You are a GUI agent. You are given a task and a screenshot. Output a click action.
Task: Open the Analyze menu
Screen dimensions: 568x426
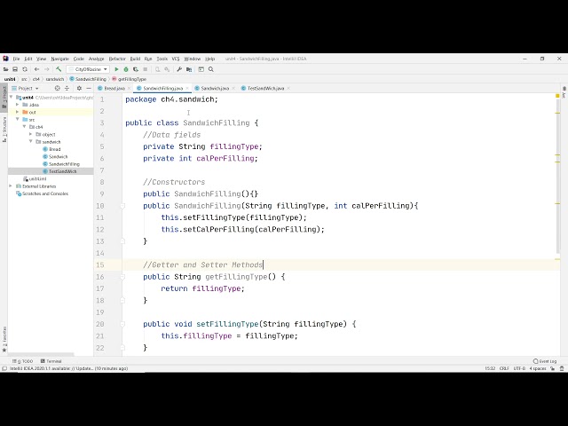point(96,59)
